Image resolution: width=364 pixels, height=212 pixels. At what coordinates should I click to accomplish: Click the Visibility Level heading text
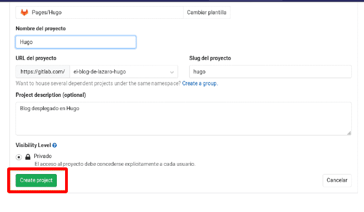click(x=33, y=145)
